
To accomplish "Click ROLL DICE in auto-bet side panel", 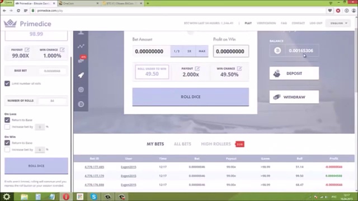I will [36, 166].
